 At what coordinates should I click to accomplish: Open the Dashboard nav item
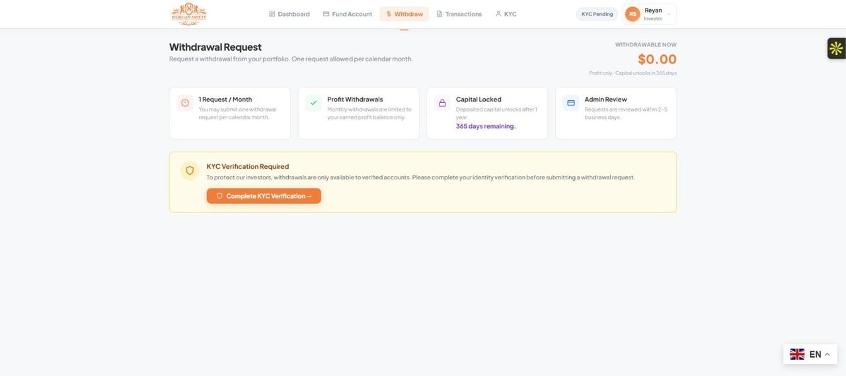[x=289, y=14]
